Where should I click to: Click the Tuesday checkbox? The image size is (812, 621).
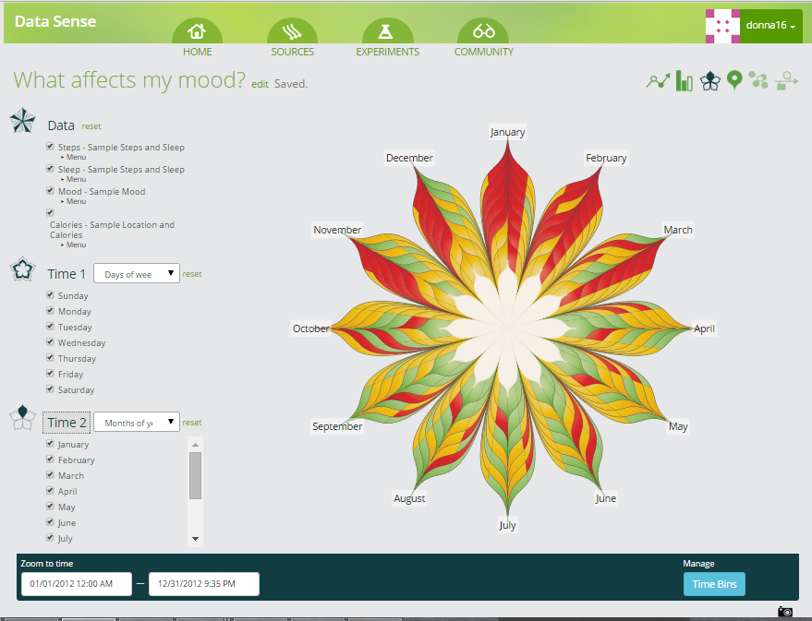pyautogui.click(x=50, y=326)
